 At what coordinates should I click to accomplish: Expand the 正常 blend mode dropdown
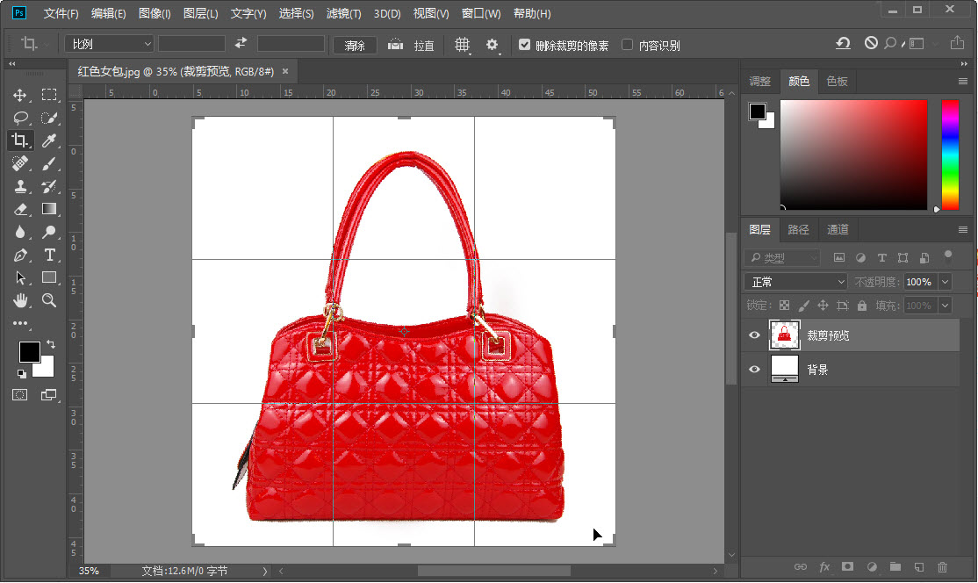pyautogui.click(x=795, y=282)
